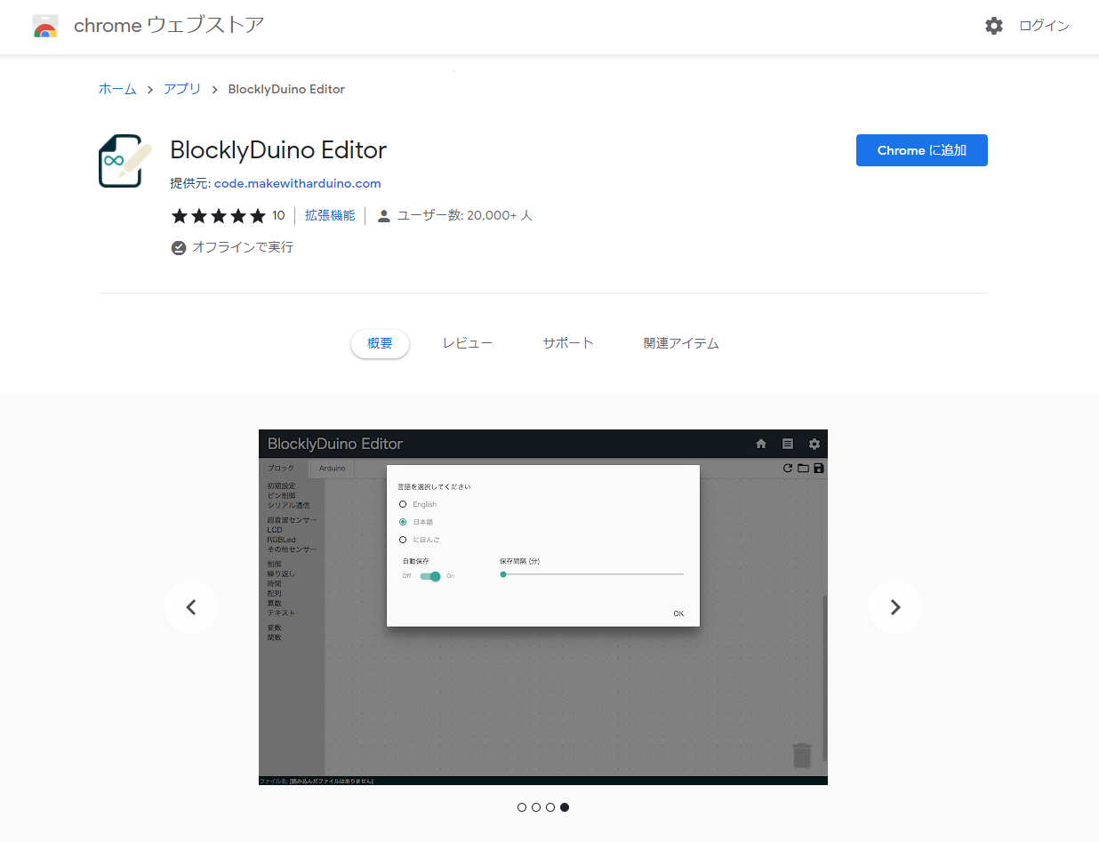This screenshot has width=1099, height=842.
Task: Click the オフラインで実行 text
Action: pos(243,247)
